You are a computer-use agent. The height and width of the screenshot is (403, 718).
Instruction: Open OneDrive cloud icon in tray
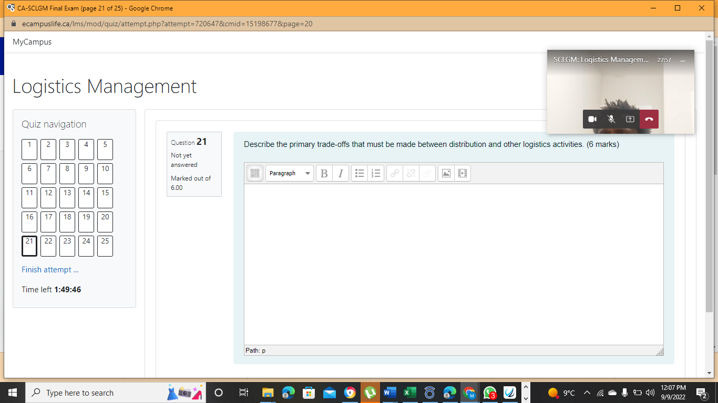click(612, 393)
